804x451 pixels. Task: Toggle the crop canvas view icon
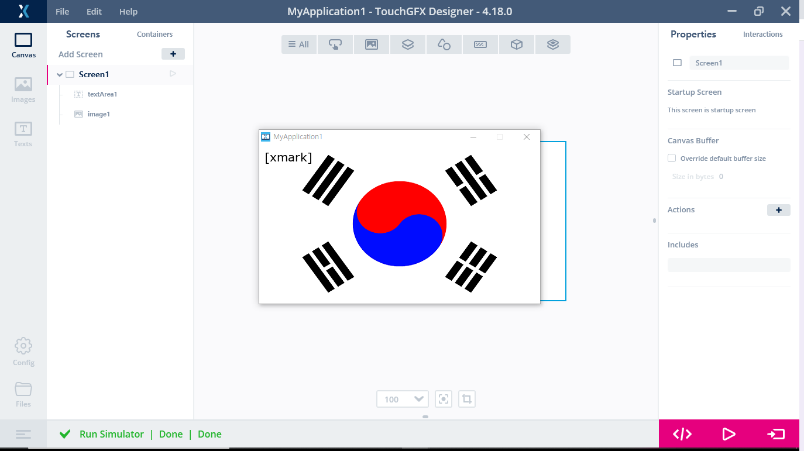(467, 399)
